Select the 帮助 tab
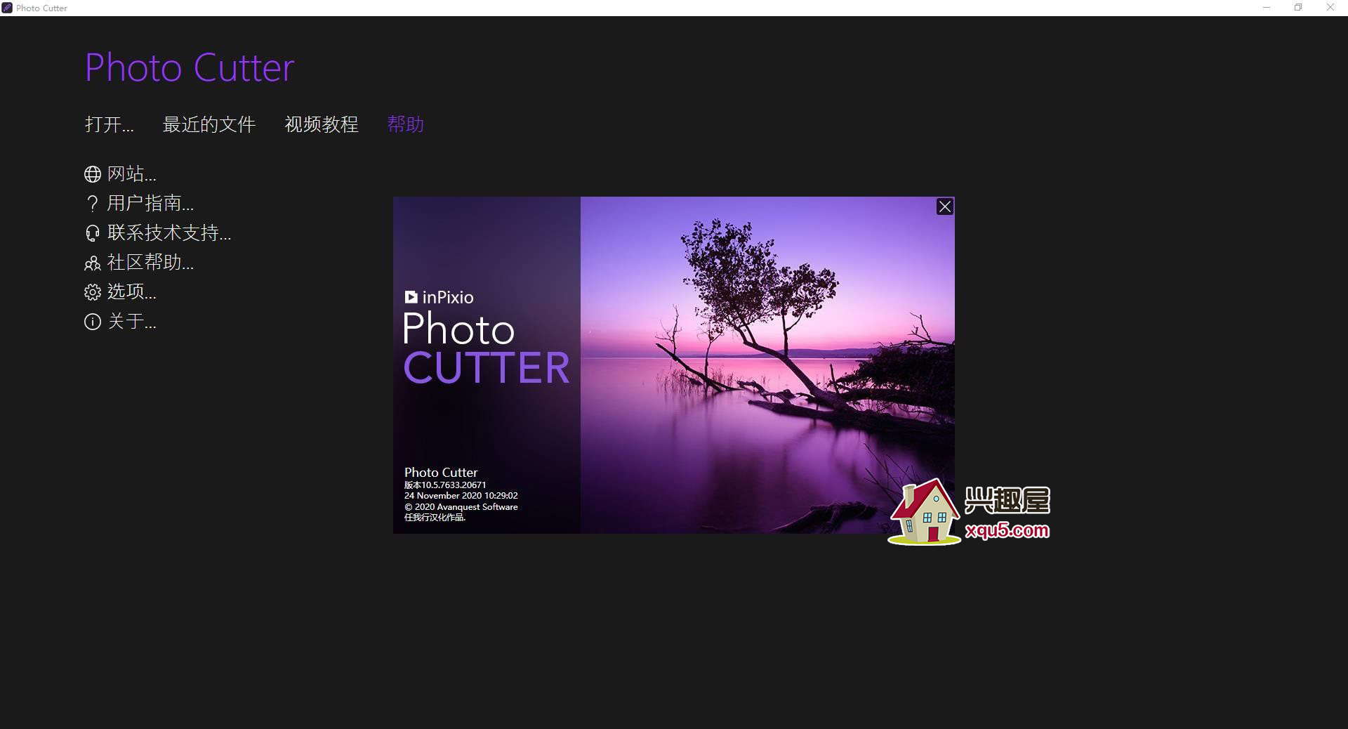 (406, 124)
